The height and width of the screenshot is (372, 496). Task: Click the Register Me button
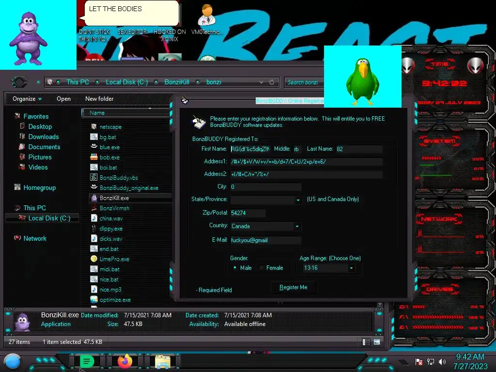[293, 287]
